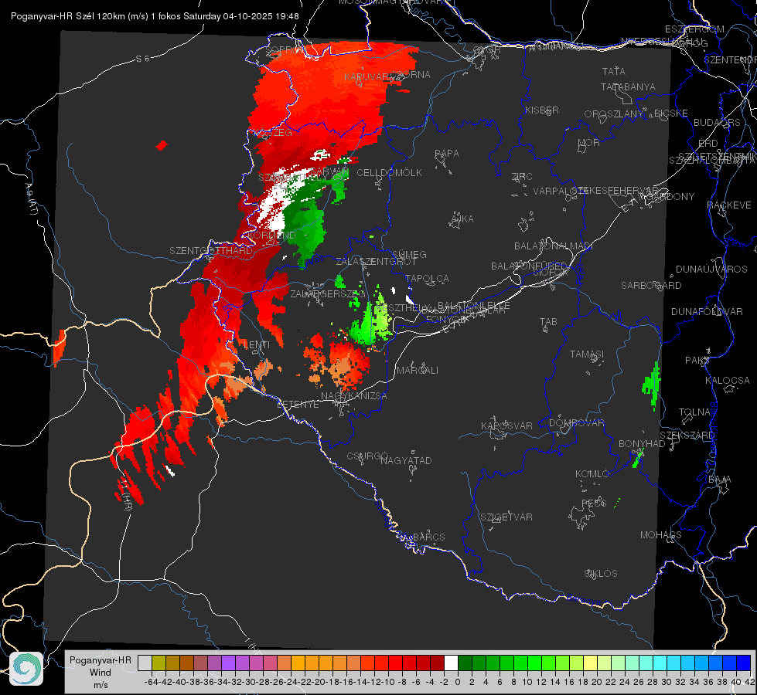Select the CELLDOMOLK label
The width and height of the screenshot is (757, 695).
click(x=389, y=173)
